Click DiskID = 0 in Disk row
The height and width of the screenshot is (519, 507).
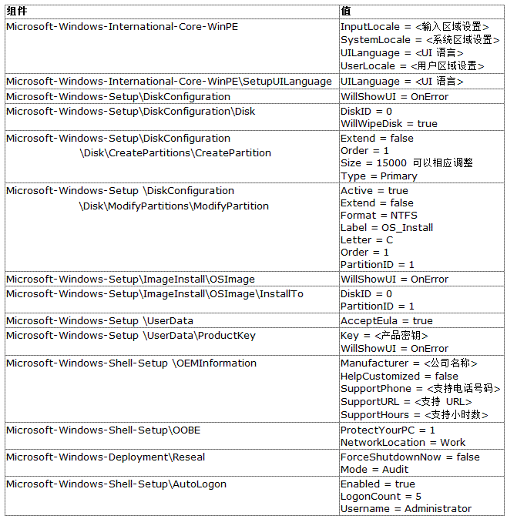coord(366,111)
